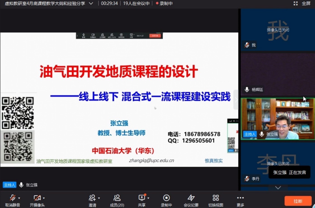Open audio options arrow beside 取消静音

click(19, 198)
